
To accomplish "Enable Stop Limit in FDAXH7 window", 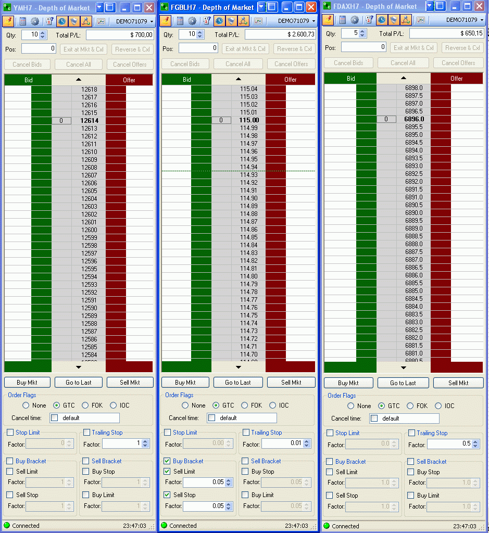I will click(x=330, y=433).
